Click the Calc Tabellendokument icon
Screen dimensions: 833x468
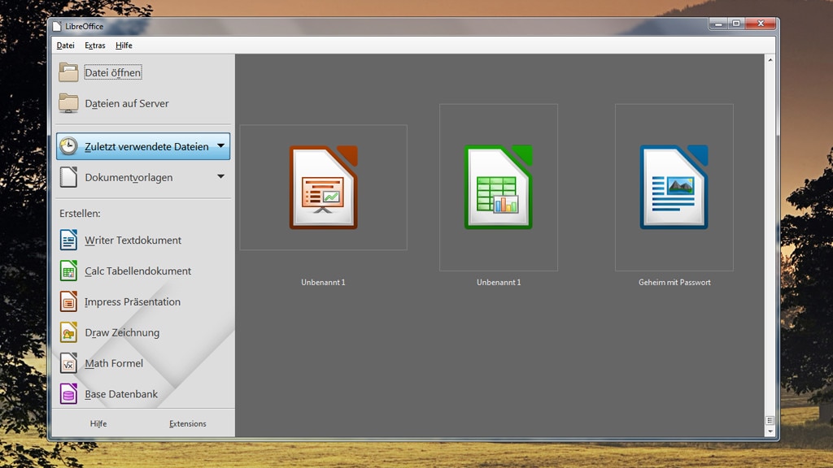68,271
